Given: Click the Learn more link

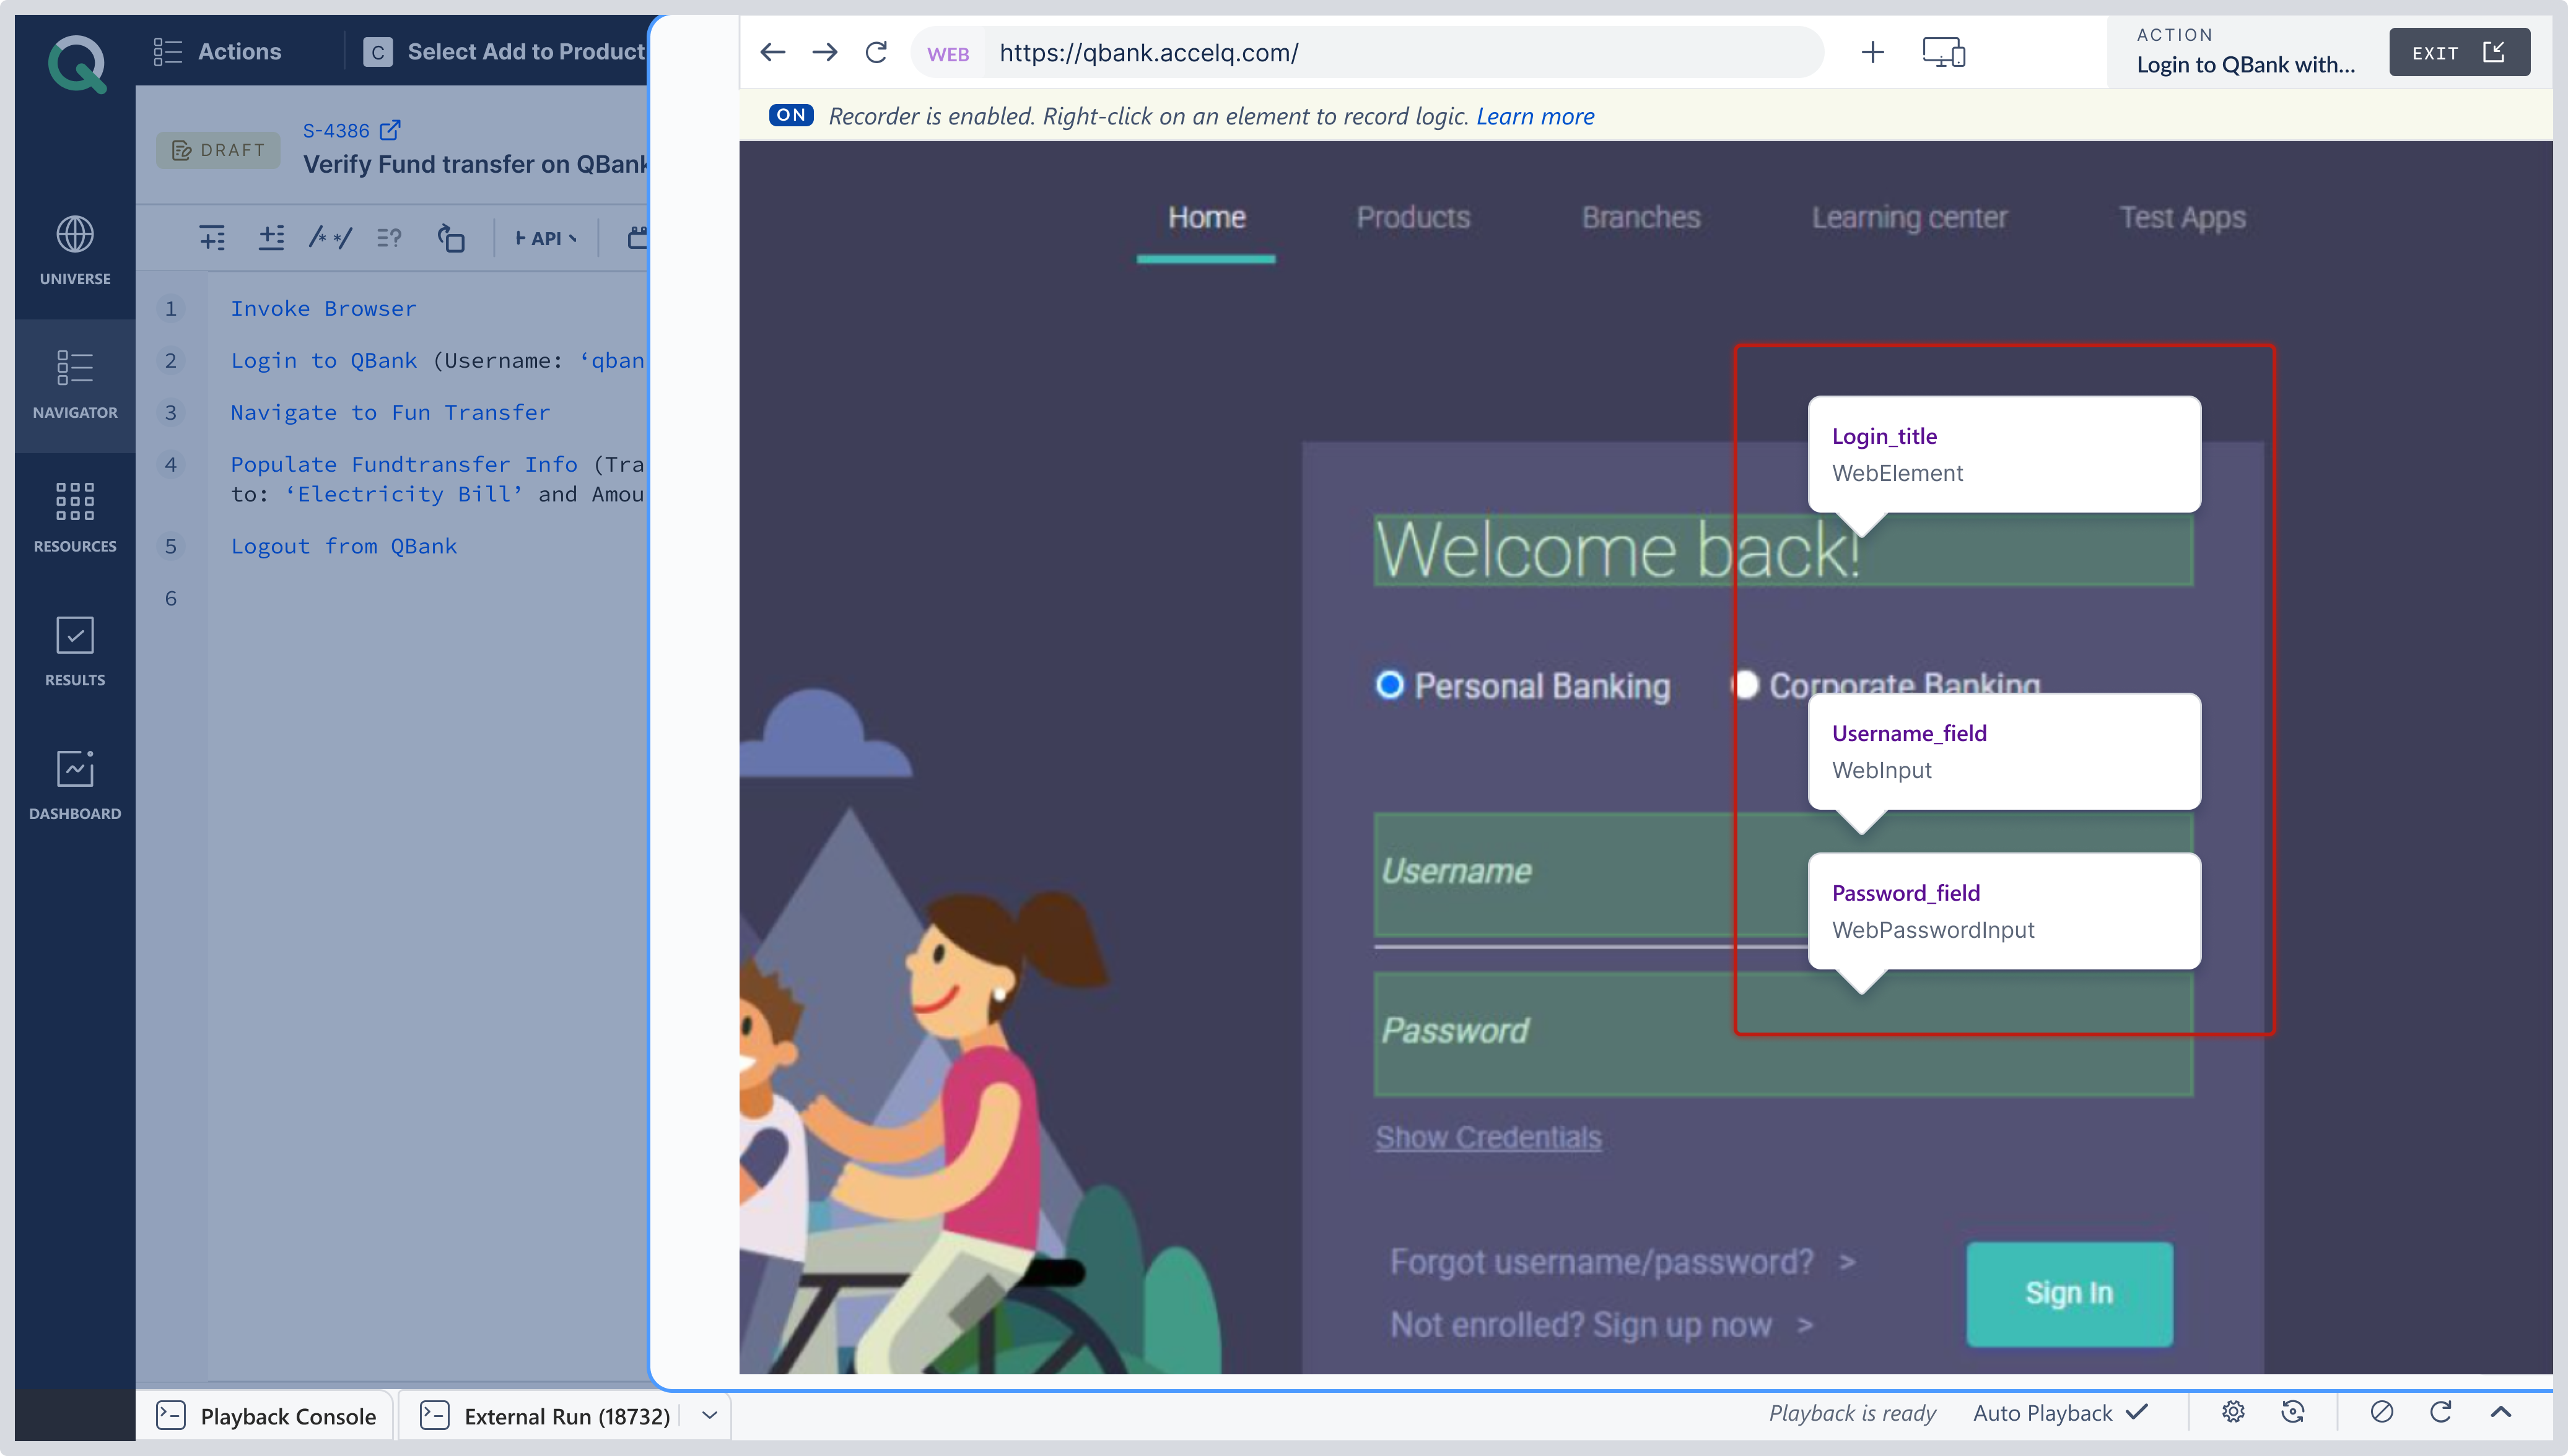Looking at the screenshot, I should (x=1535, y=116).
